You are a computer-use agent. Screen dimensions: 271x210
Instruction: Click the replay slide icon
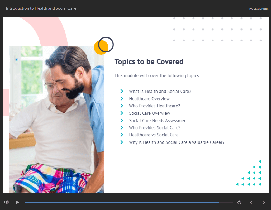tap(239, 202)
